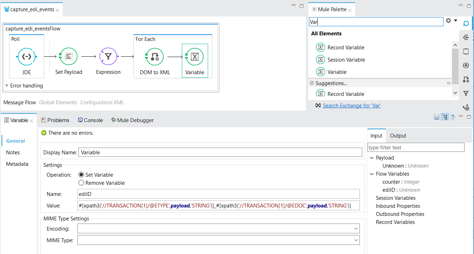
Task: Open Transformers category in palette sidebar
Action: (466, 79)
